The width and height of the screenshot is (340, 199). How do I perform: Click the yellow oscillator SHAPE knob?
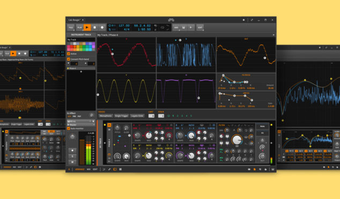coord(137,156)
